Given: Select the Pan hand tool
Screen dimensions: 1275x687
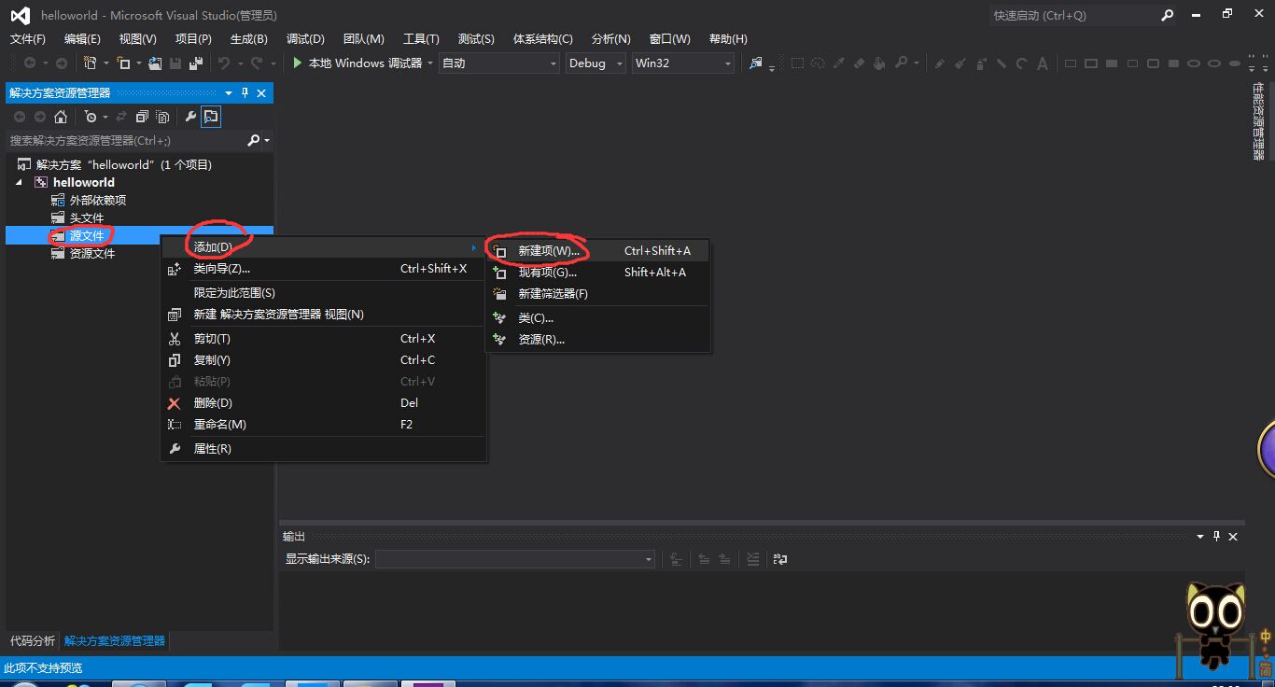Looking at the screenshot, I should click(880, 63).
